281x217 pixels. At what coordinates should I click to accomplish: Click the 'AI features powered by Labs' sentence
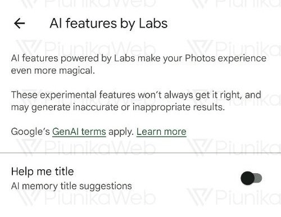(x=139, y=58)
